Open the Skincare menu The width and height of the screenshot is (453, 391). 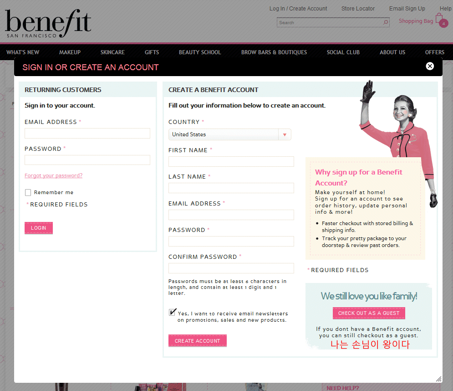pos(112,52)
